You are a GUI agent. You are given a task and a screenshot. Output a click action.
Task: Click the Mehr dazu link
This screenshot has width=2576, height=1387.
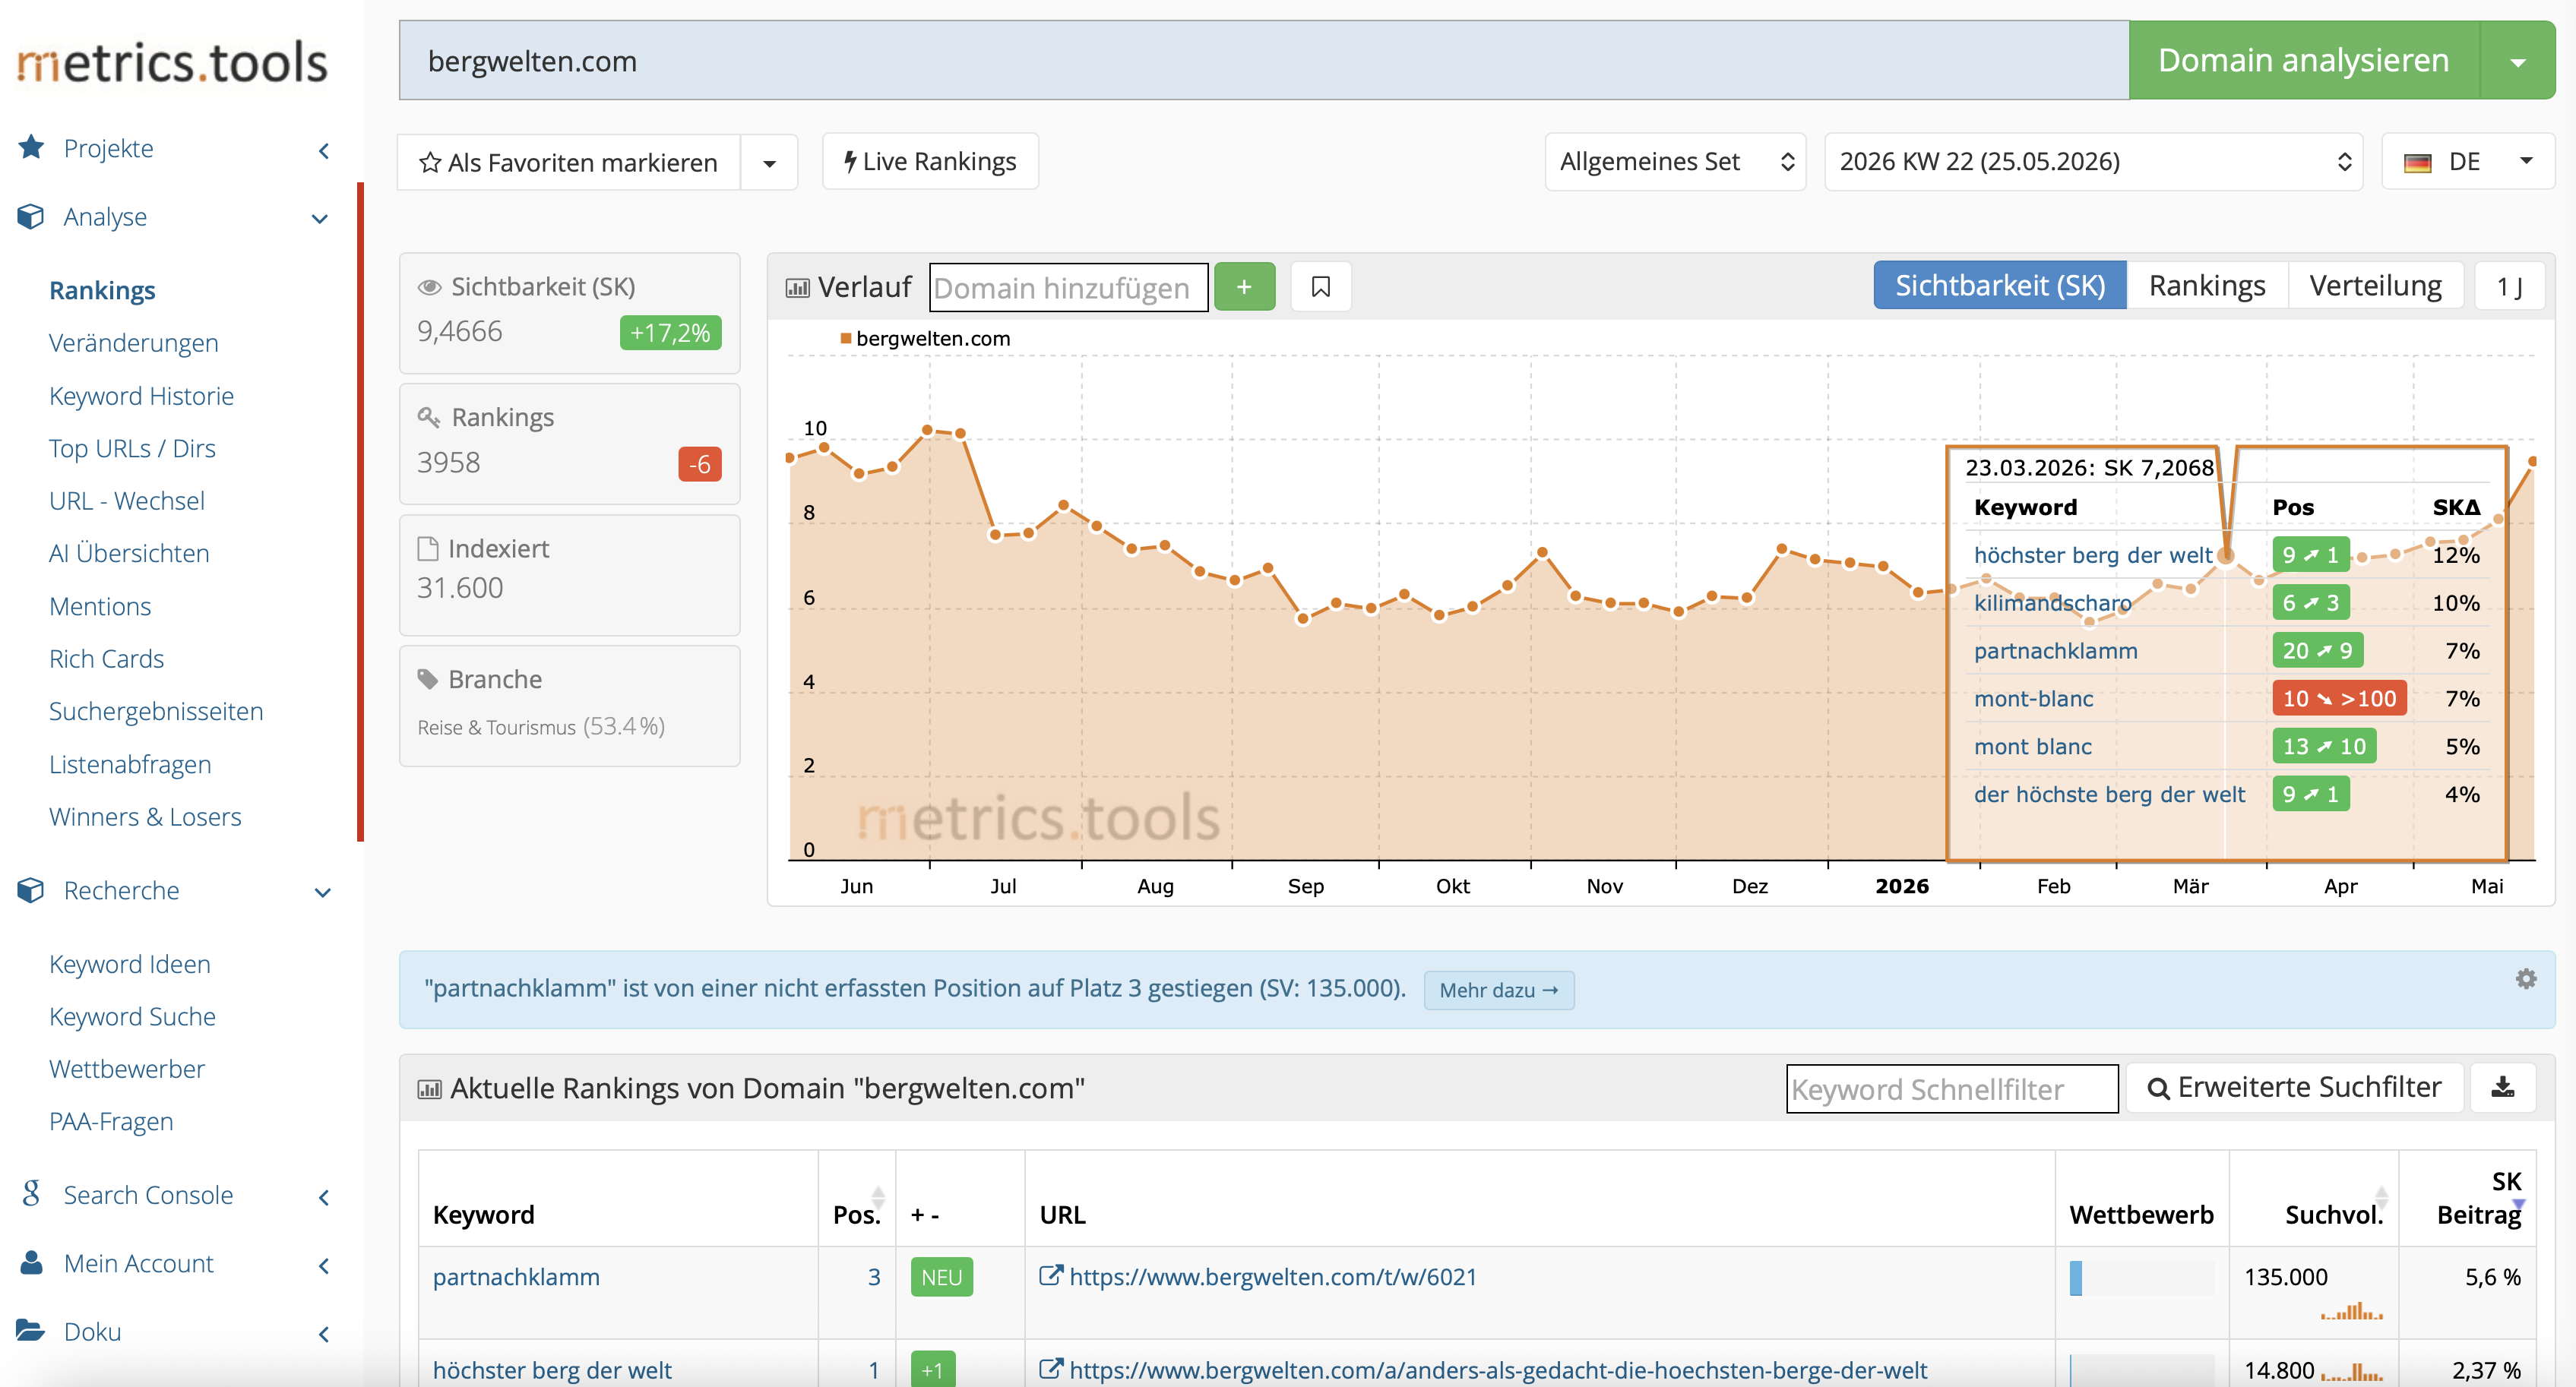click(x=1499, y=990)
